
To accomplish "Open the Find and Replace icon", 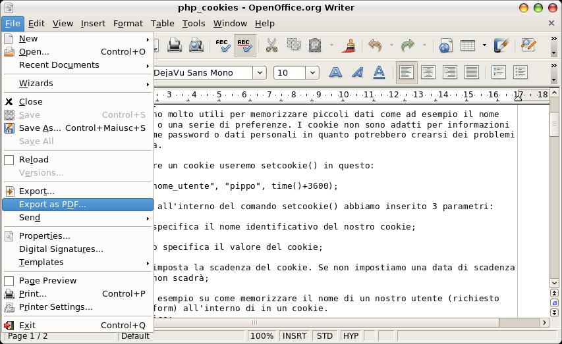I will pyautogui.click(x=528, y=45).
